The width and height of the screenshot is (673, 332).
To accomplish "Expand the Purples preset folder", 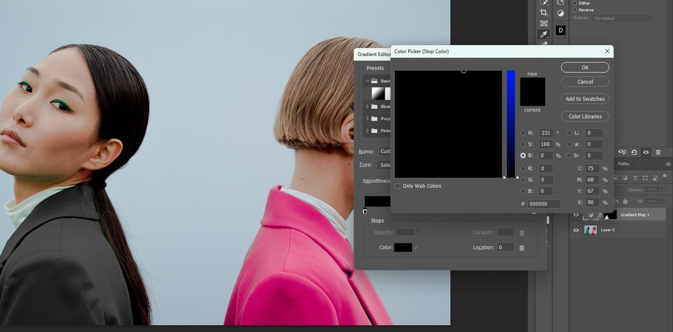I will [367, 118].
